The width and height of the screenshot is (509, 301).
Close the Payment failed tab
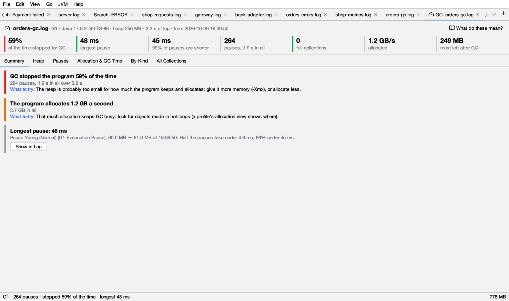(48, 15)
